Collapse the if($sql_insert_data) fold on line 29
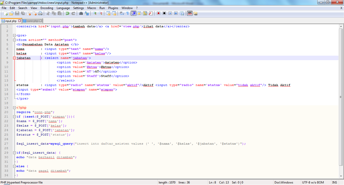344x185 pixels. pos(14,153)
